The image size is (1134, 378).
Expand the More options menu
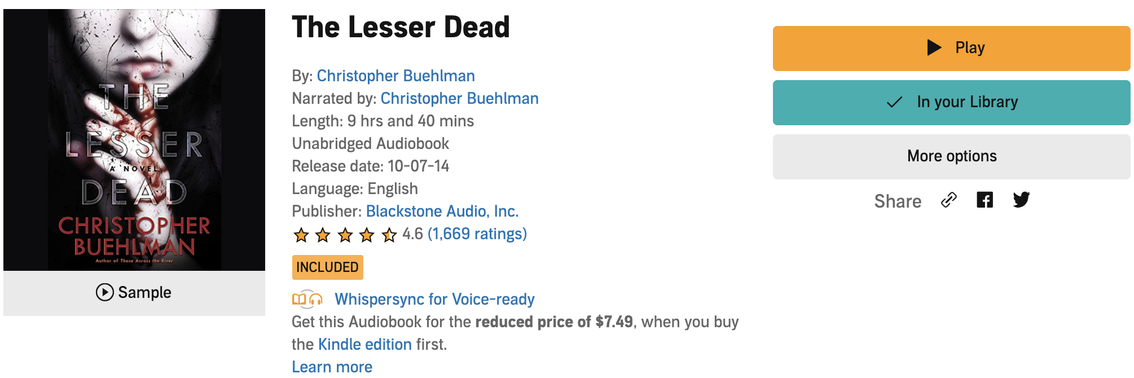[951, 156]
